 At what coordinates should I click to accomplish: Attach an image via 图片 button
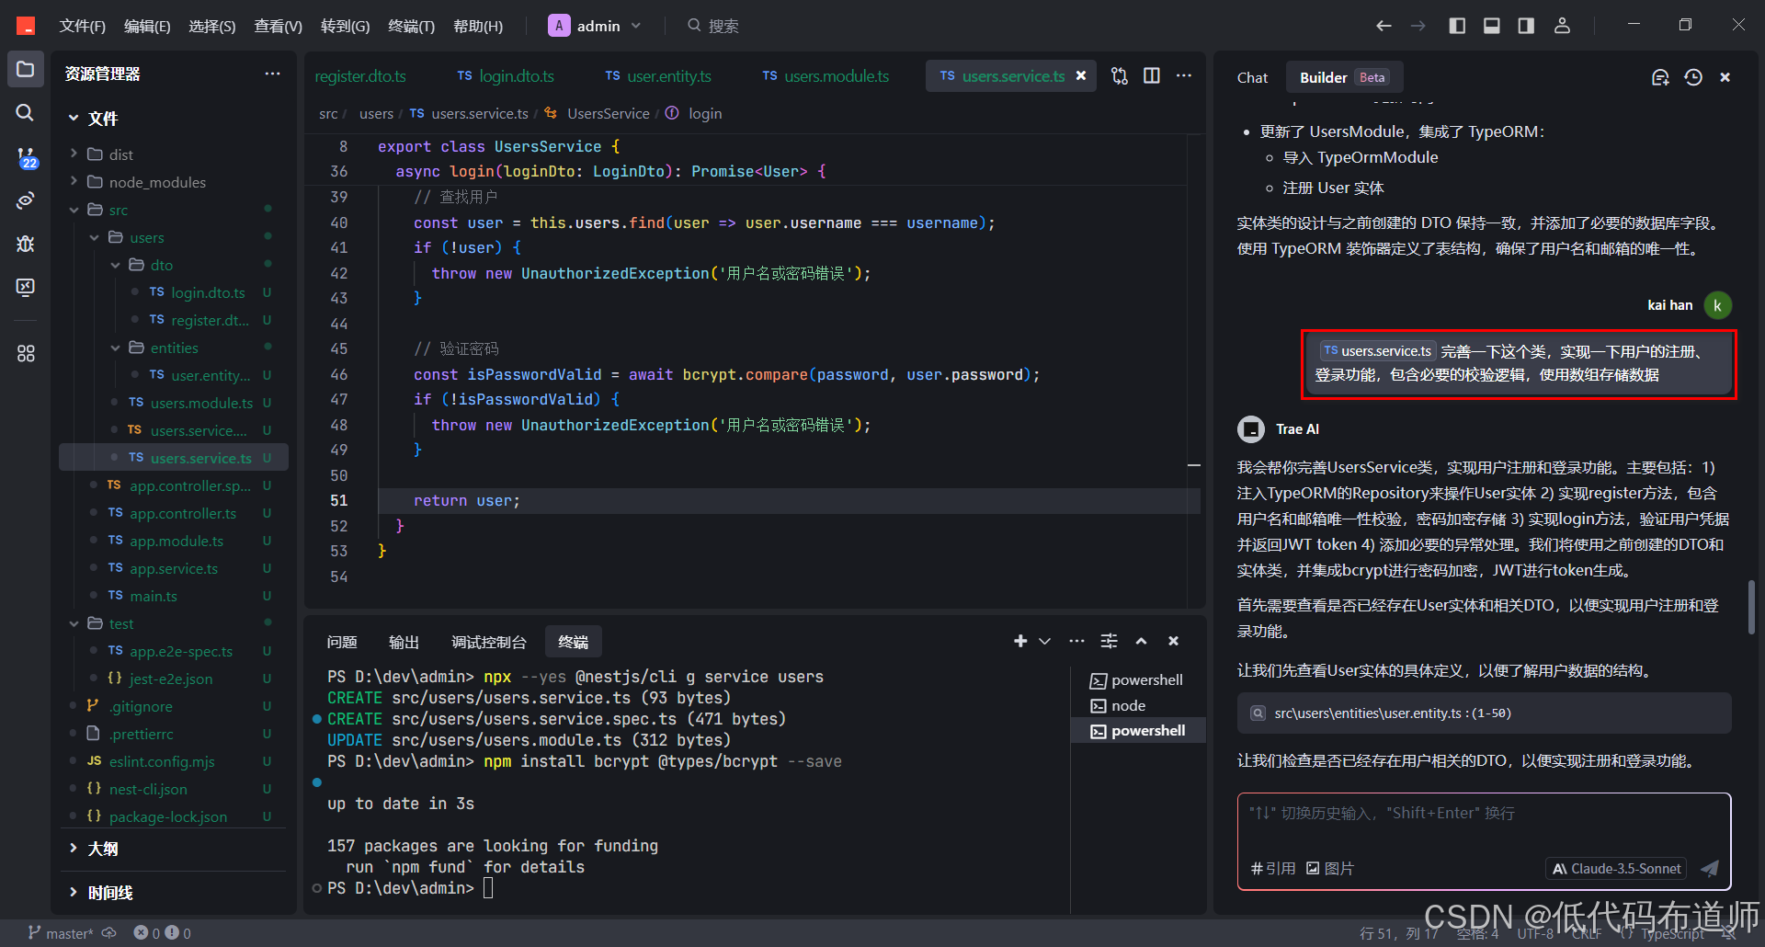click(x=1330, y=869)
